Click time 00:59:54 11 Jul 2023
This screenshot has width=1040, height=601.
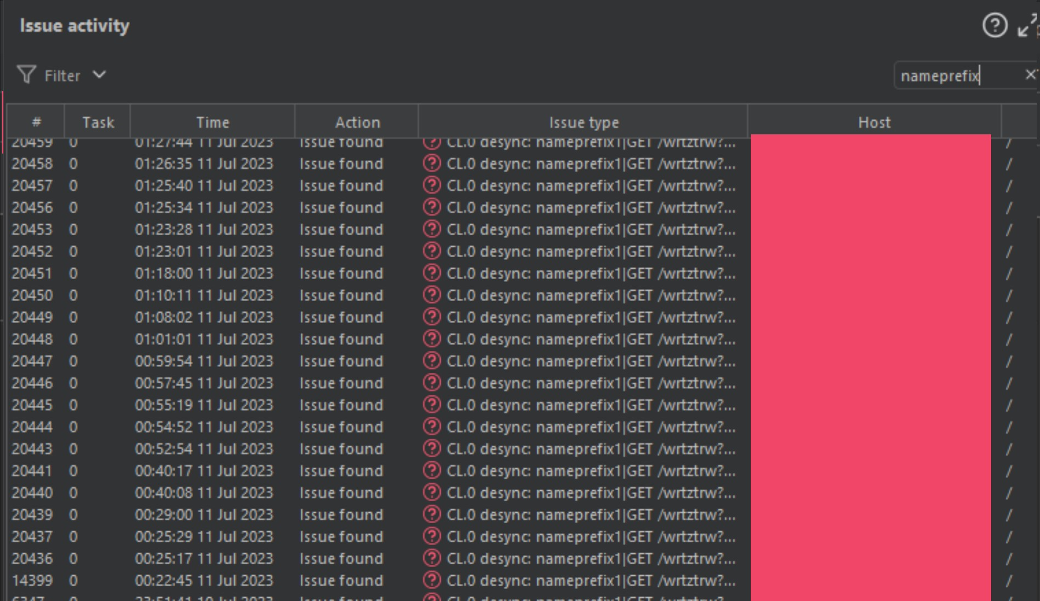point(204,361)
